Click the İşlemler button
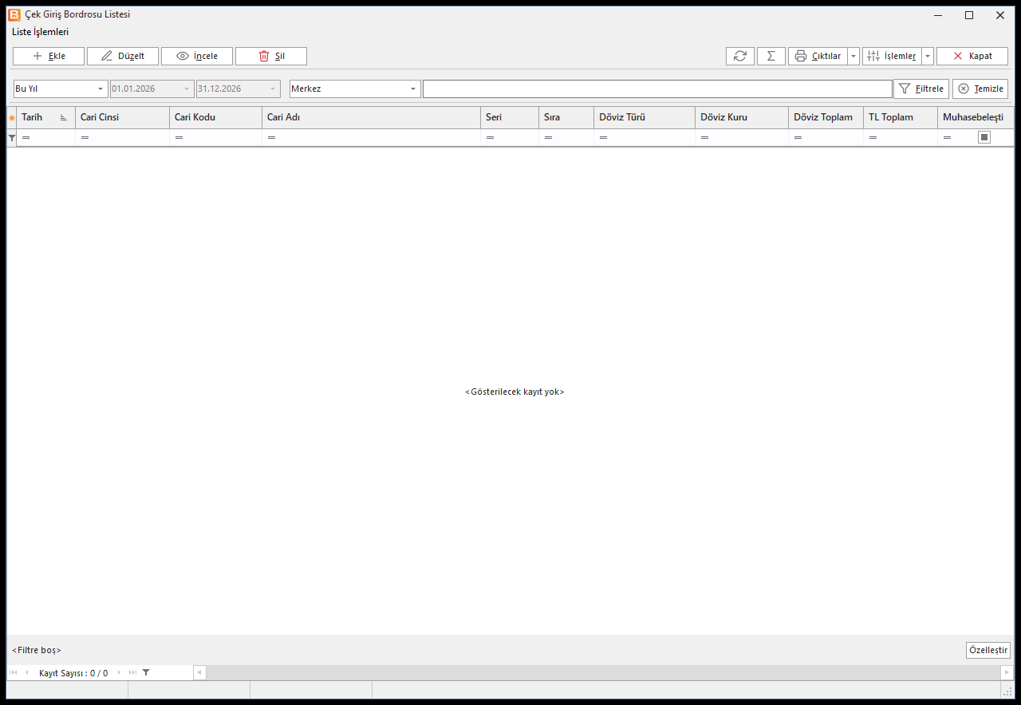Image resolution: width=1021 pixels, height=705 pixels. (x=892, y=56)
